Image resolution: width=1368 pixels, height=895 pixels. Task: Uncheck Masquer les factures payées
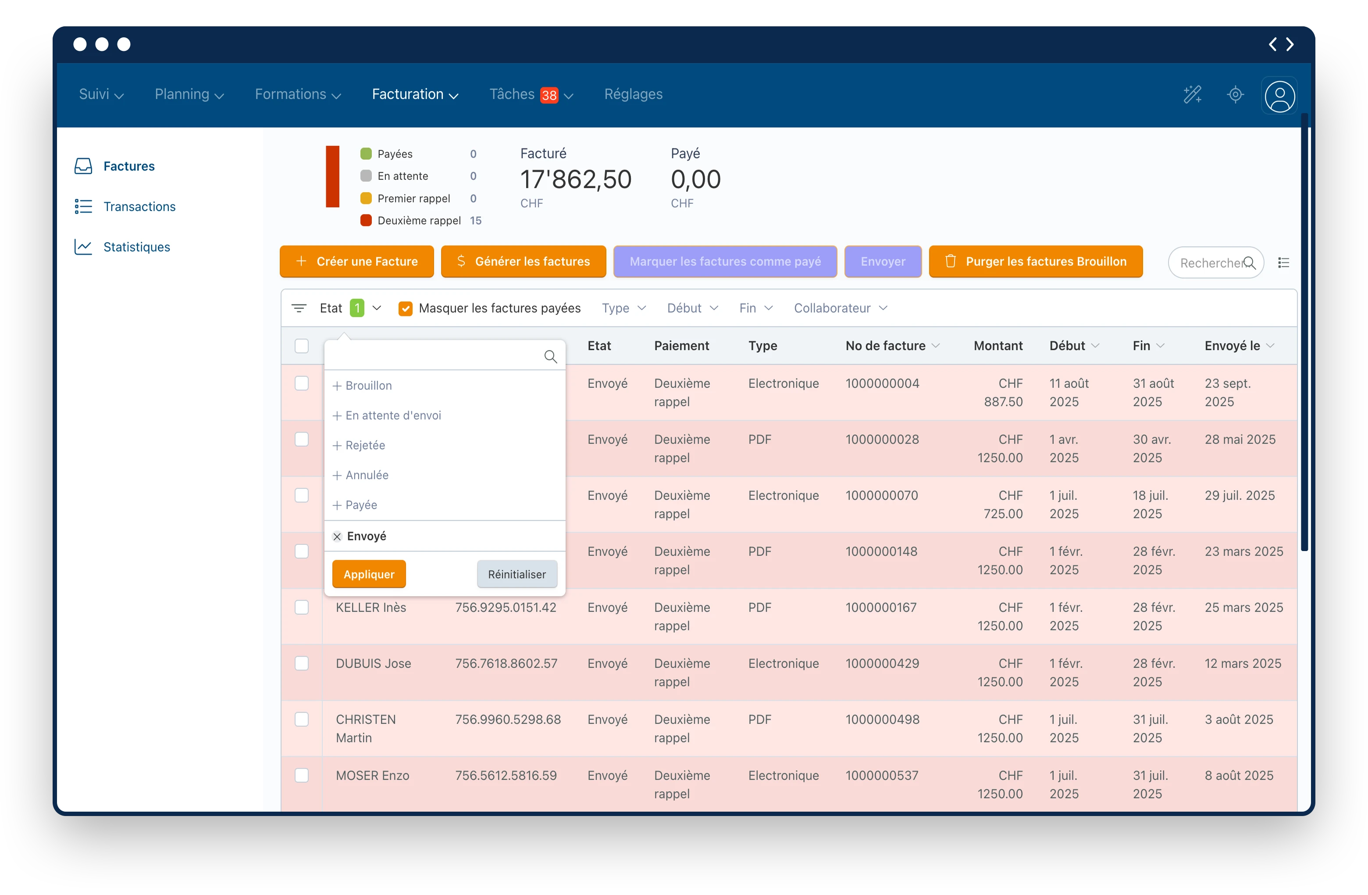(x=406, y=308)
